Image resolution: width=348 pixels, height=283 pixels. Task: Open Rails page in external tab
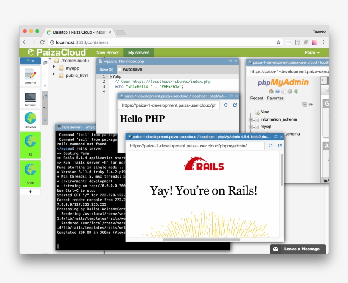(x=280, y=145)
